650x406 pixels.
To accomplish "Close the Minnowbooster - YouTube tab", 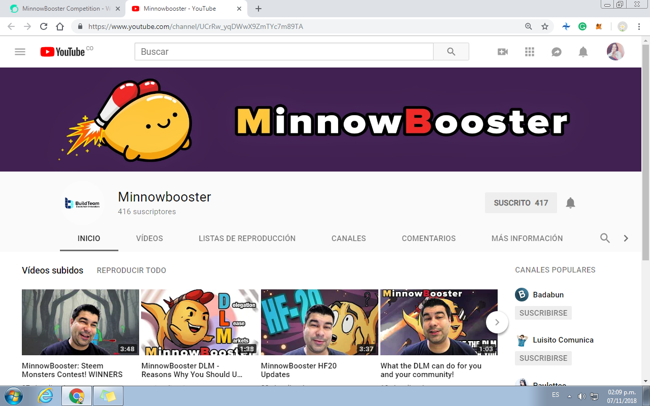I will point(239,9).
